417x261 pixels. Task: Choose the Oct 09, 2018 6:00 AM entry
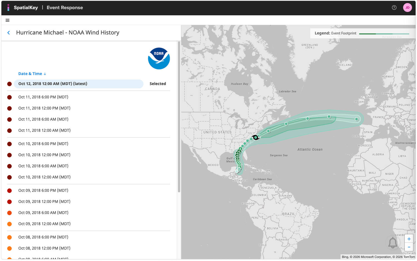coord(43,213)
